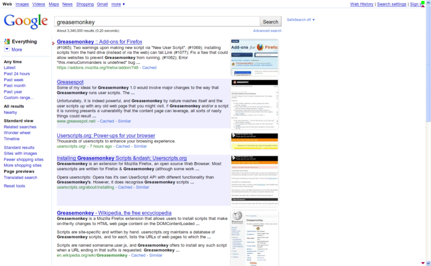Select Sites with images option
This screenshot has width=431, height=266.
(20, 154)
